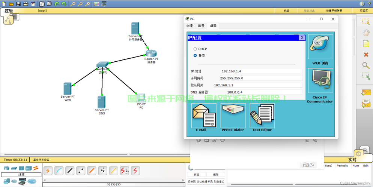373x187 pixels.
Task: Choose the orange fiber cable
Action: 92,171
